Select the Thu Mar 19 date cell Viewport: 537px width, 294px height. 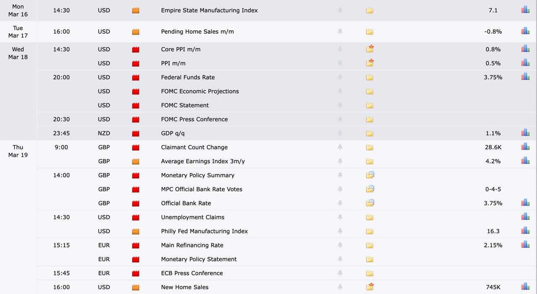coord(18,151)
